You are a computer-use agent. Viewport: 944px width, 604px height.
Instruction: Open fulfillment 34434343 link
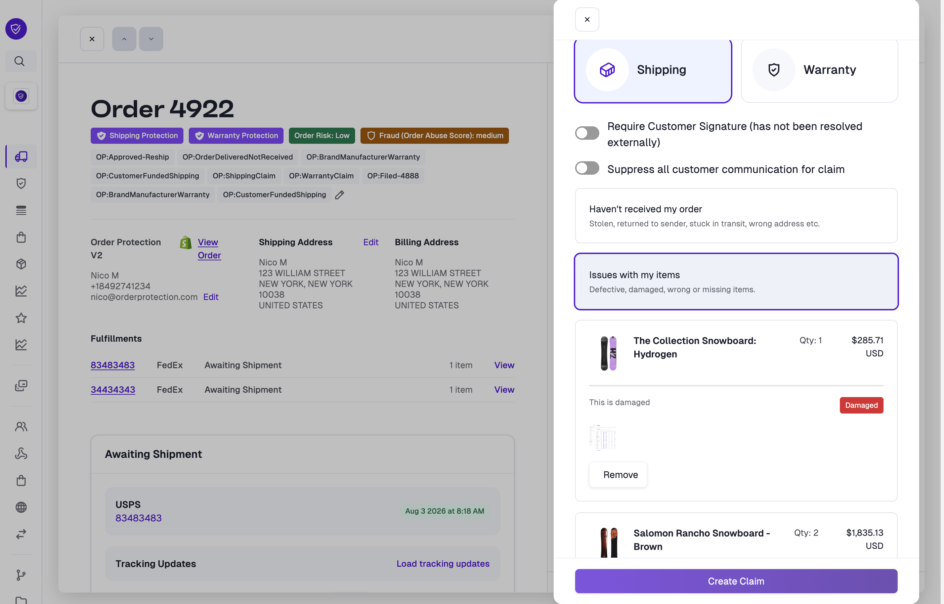113,390
